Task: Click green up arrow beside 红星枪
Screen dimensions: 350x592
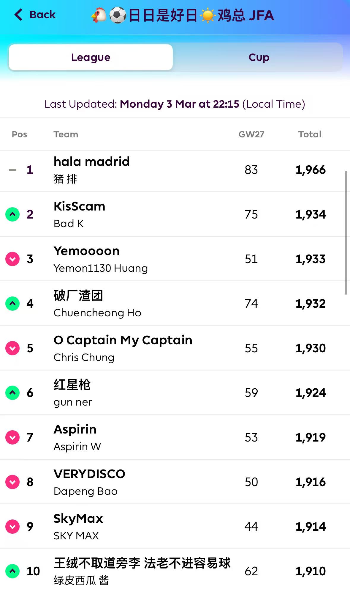Action: [12, 393]
